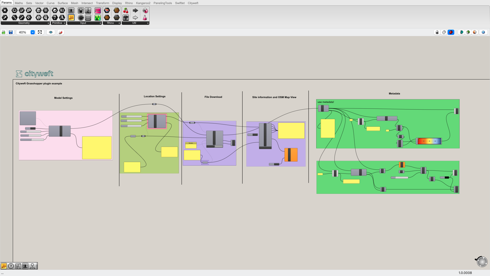This screenshot has width=490, height=276.
Task: Select the Boolean parameter icon in Primitive
Action: tap(55, 10)
